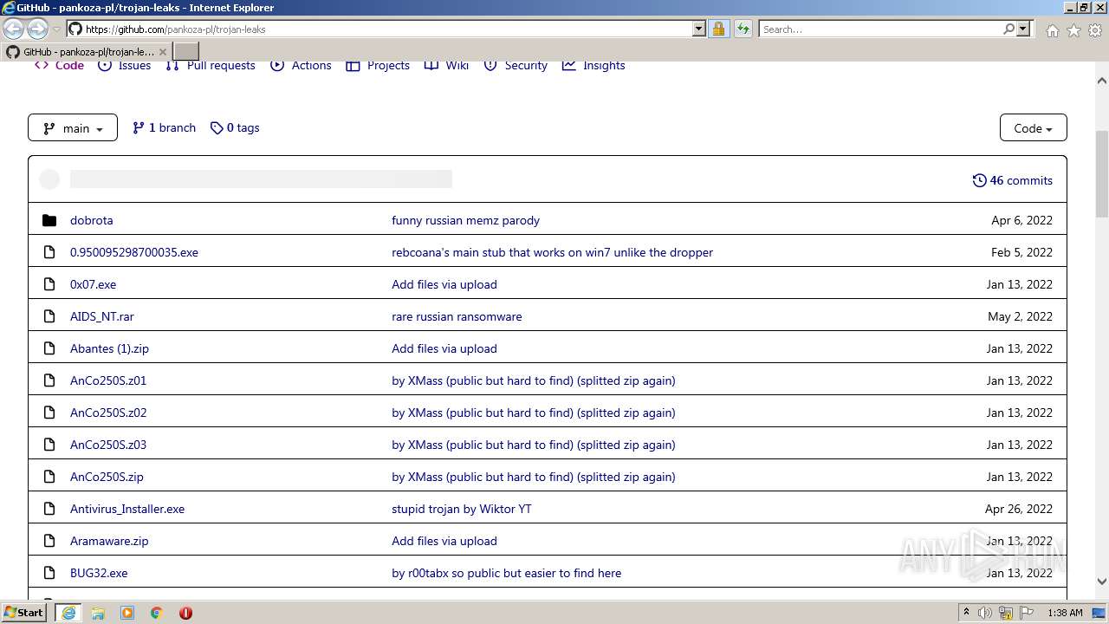Image resolution: width=1109 pixels, height=624 pixels.
Task: Open the Favorites star icon
Action: point(1073,30)
